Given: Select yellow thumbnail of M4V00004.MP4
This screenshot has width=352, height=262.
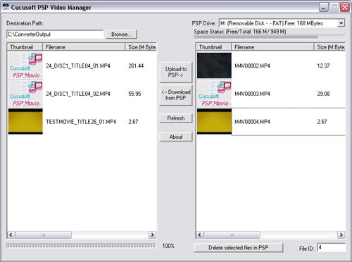Looking at the screenshot, I should (x=214, y=121).
